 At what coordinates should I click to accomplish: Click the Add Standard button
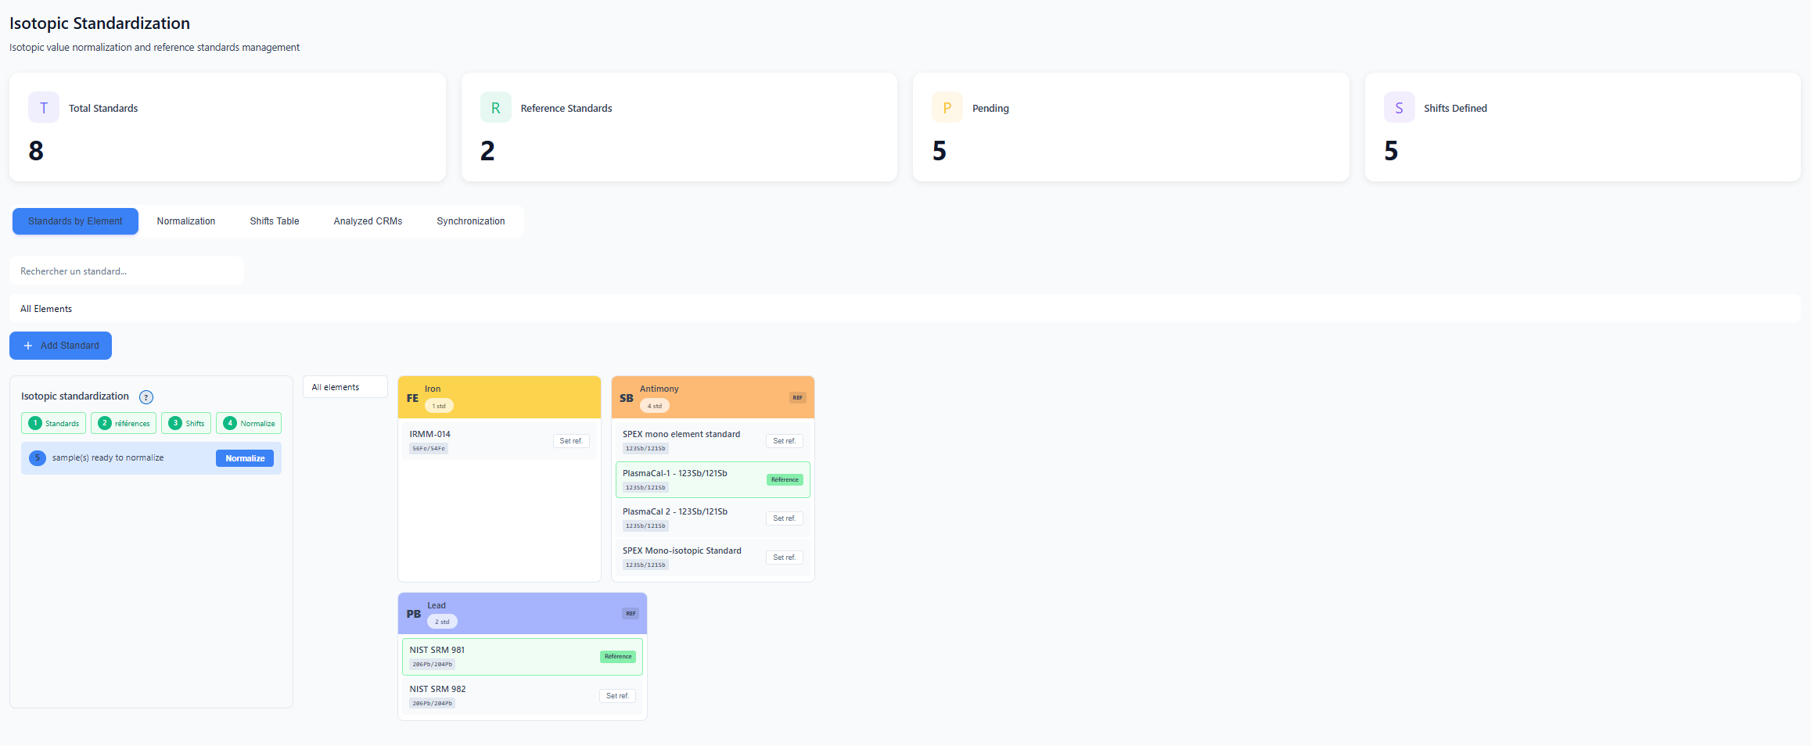[x=60, y=345]
